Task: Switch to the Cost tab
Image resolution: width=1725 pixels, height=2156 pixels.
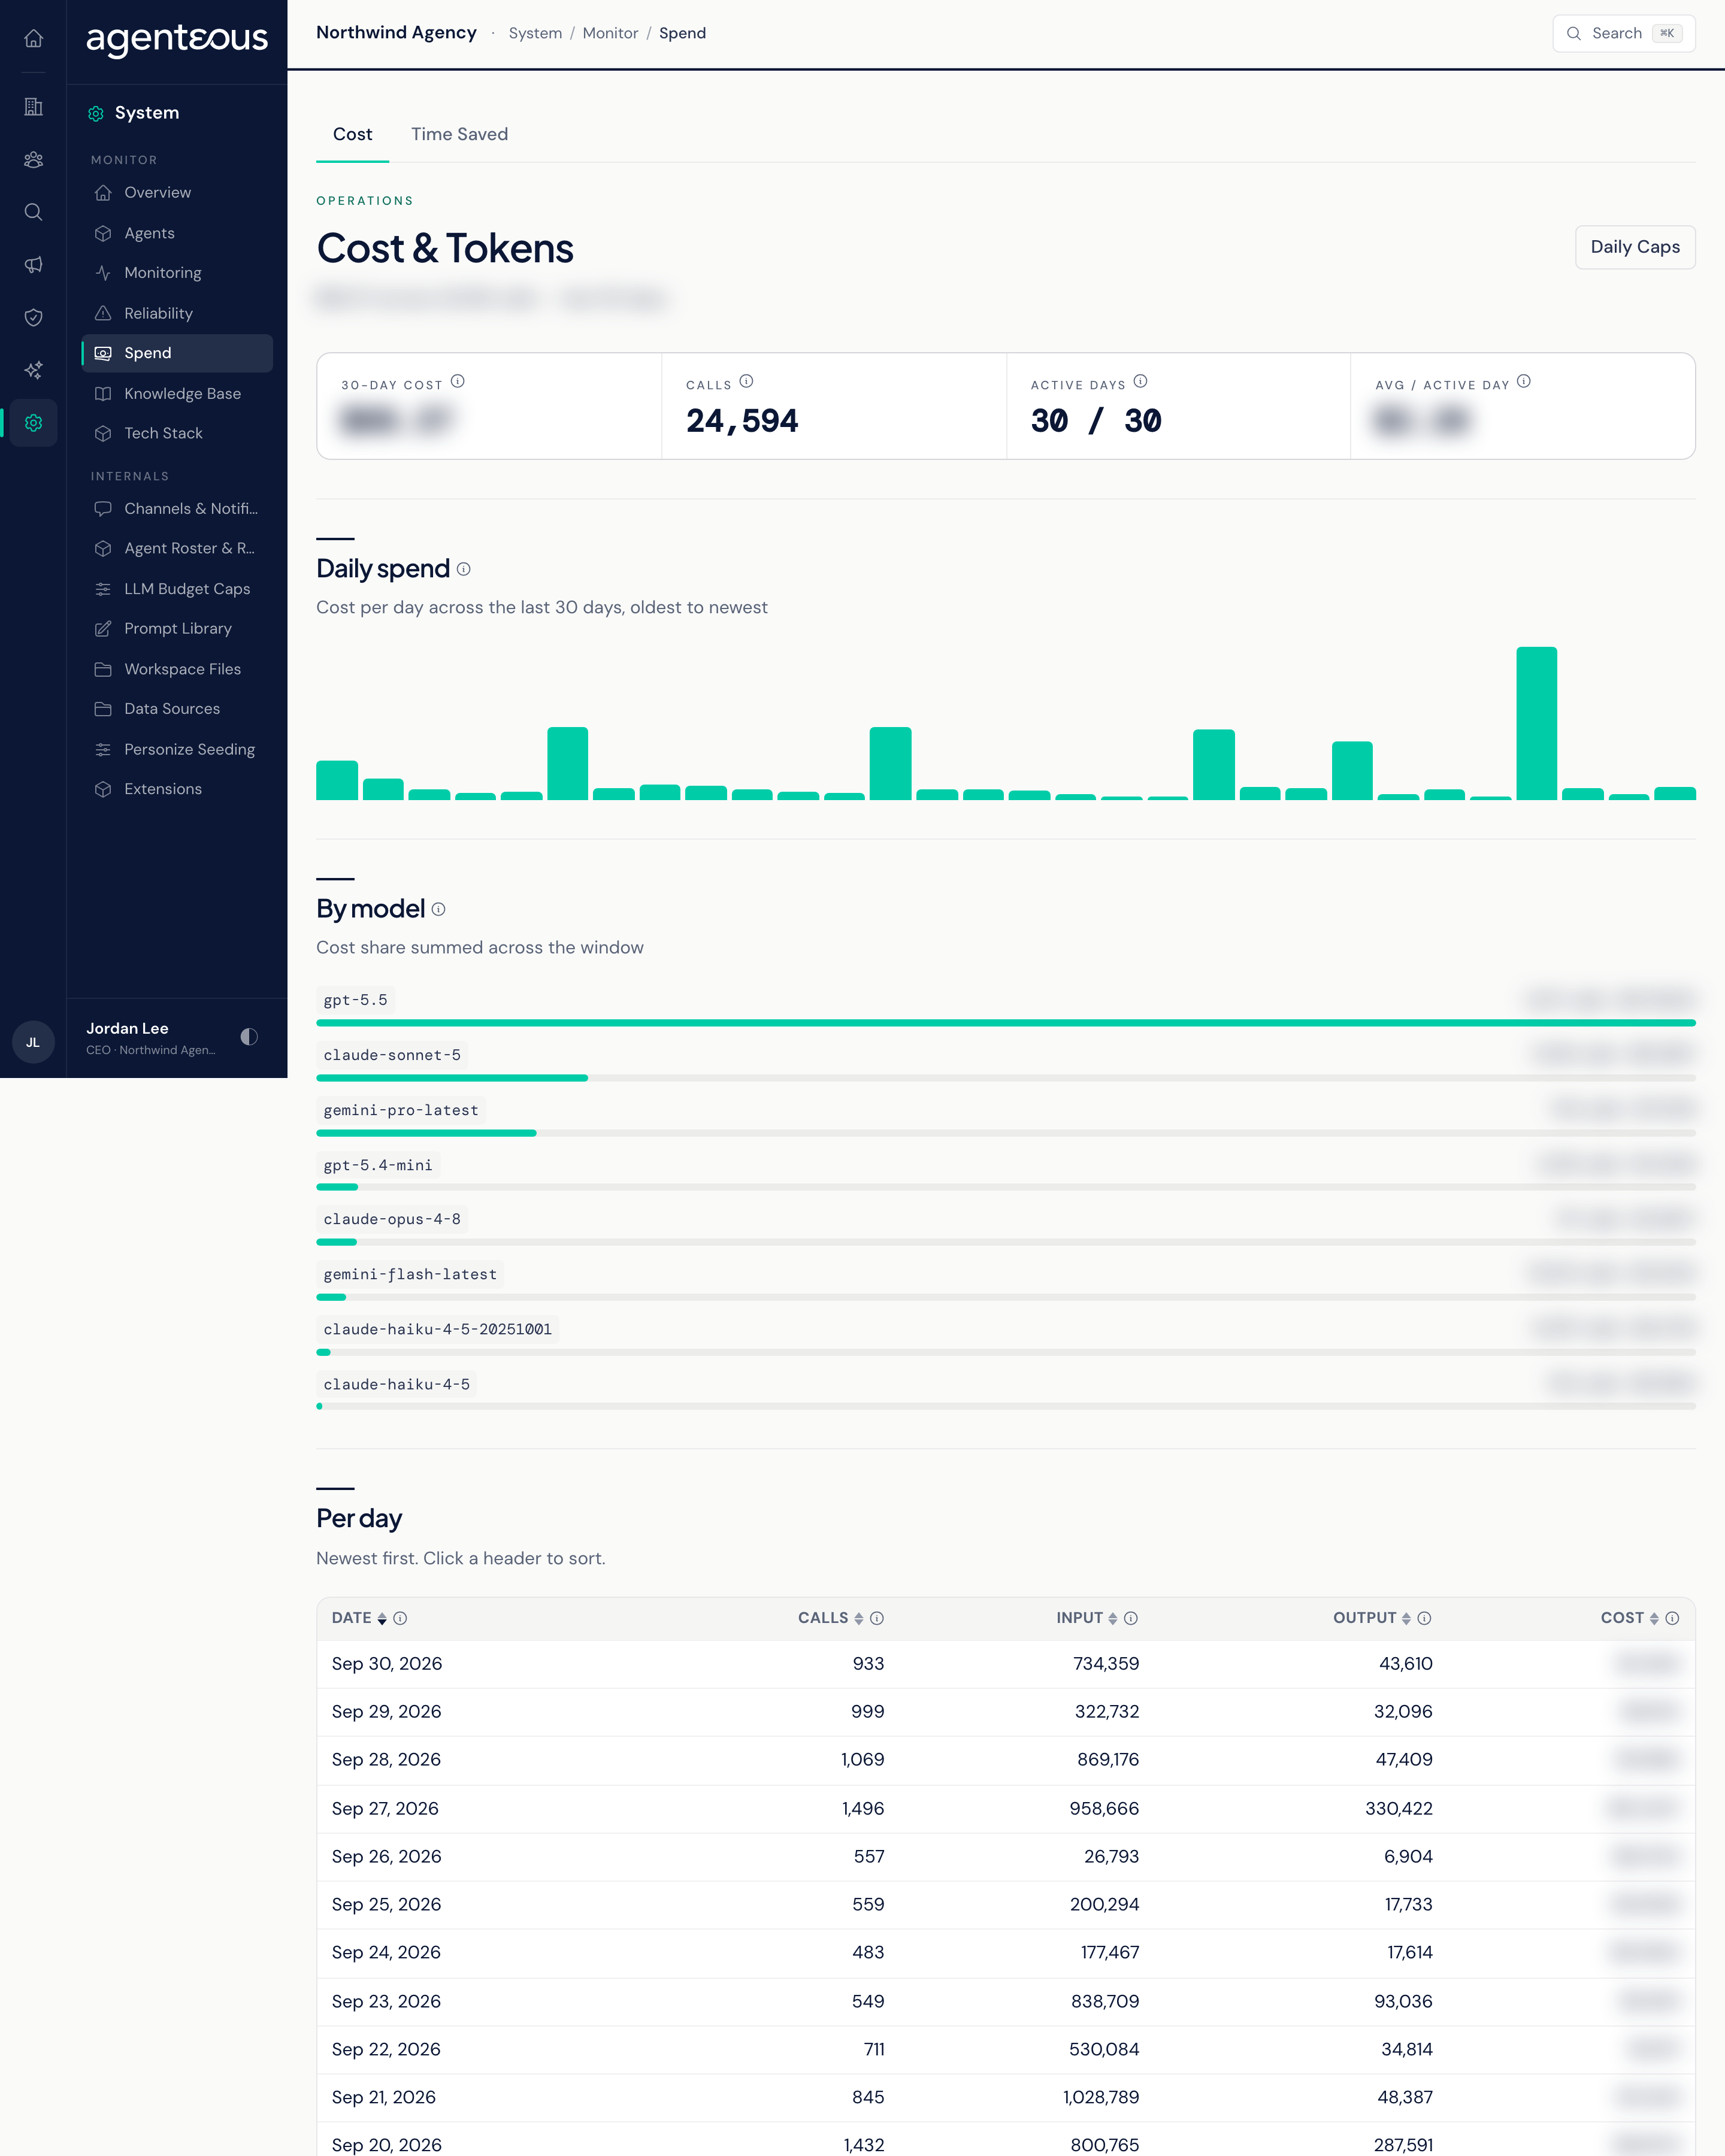Action: click(352, 134)
